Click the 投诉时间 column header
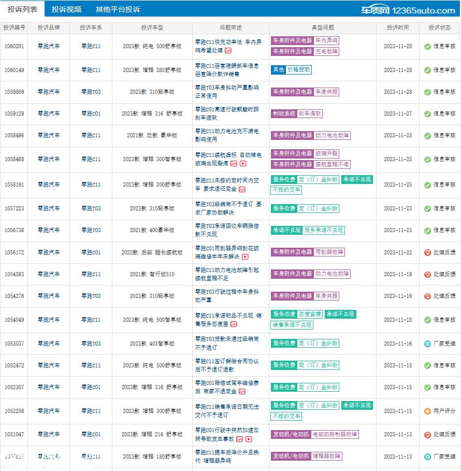Image resolution: width=461 pixels, height=471 pixels. (x=398, y=27)
